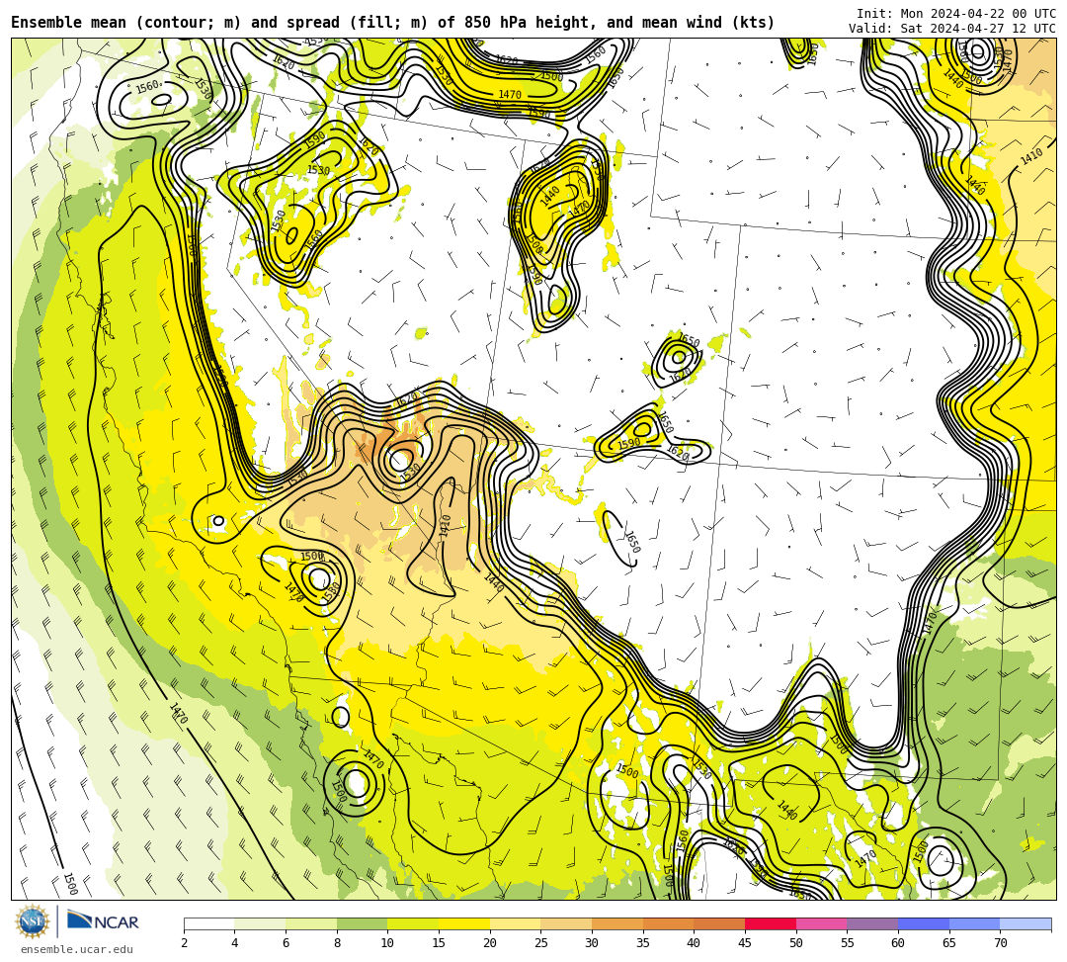Screen dimensions: 1067x962
Task: Click the colorbar tick label 15
Action: coord(439,943)
